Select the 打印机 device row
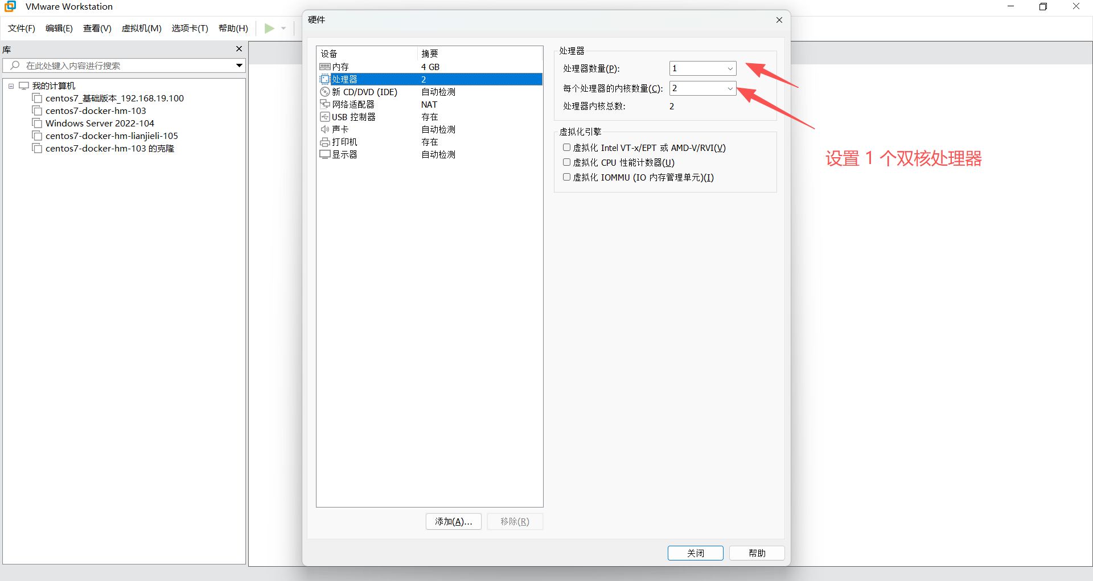Image resolution: width=1093 pixels, height=581 pixels. click(x=430, y=142)
